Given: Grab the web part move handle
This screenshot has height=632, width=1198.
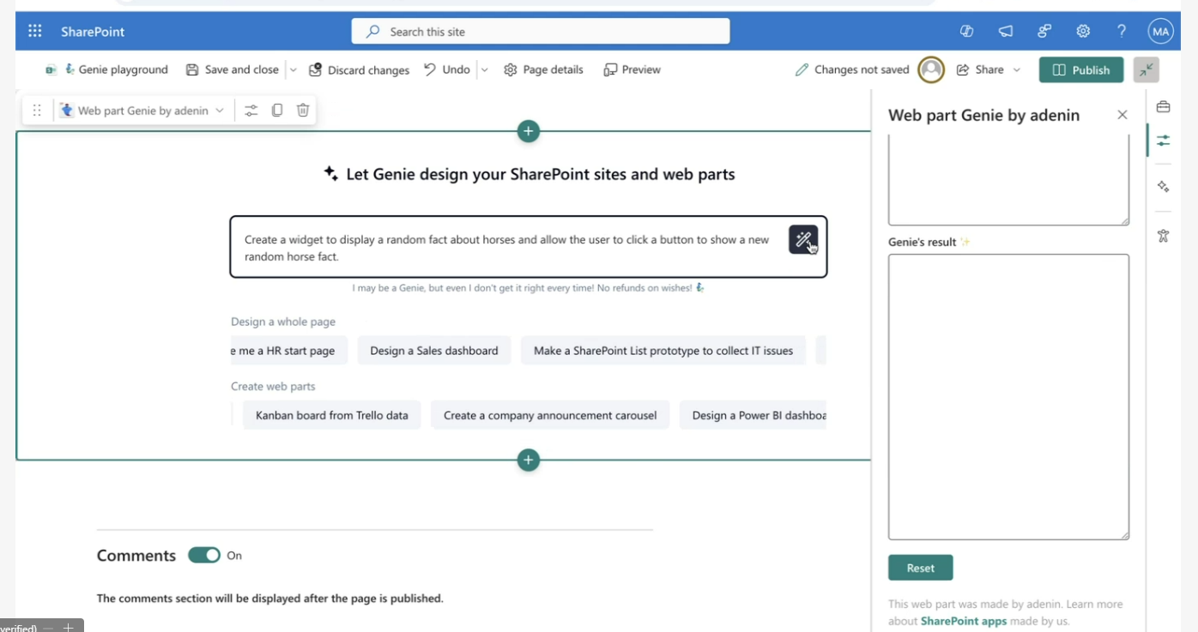Looking at the screenshot, I should [x=37, y=110].
